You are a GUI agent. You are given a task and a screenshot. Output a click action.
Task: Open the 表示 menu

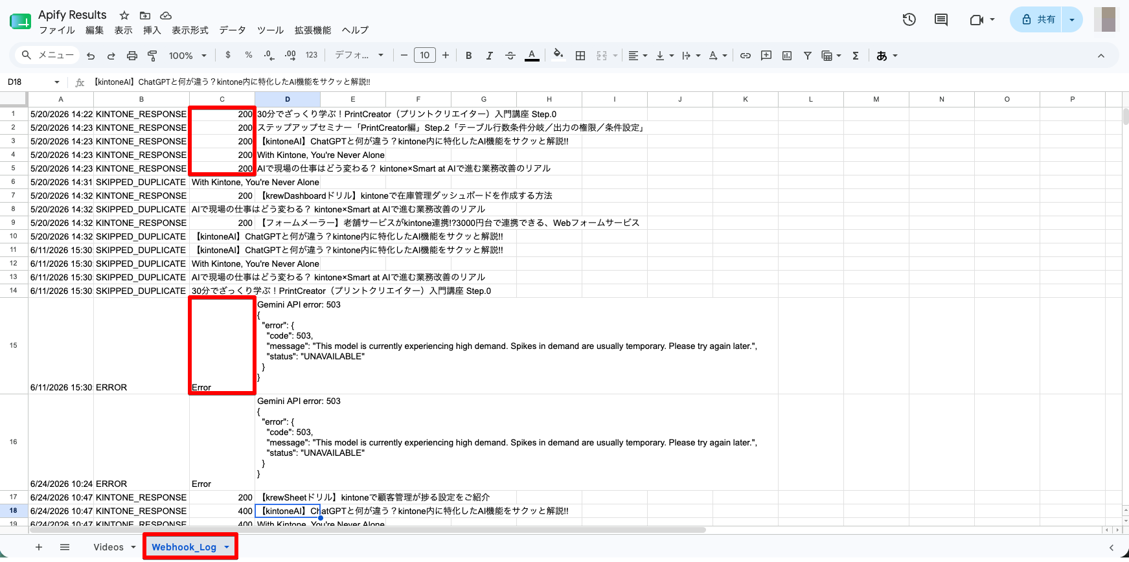coord(123,30)
